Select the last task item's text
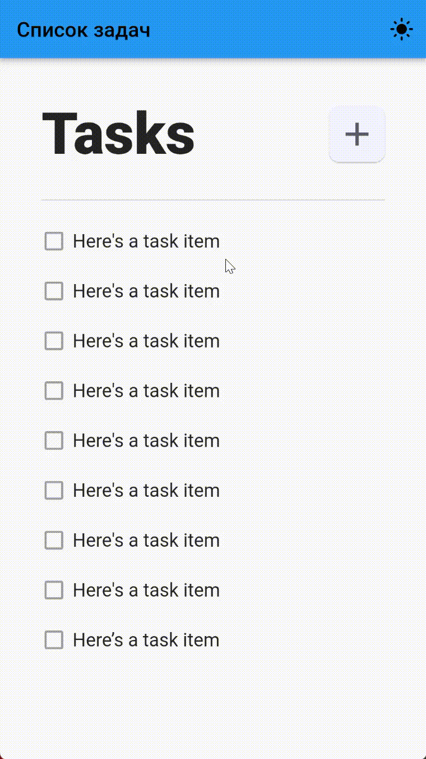 pos(146,639)
